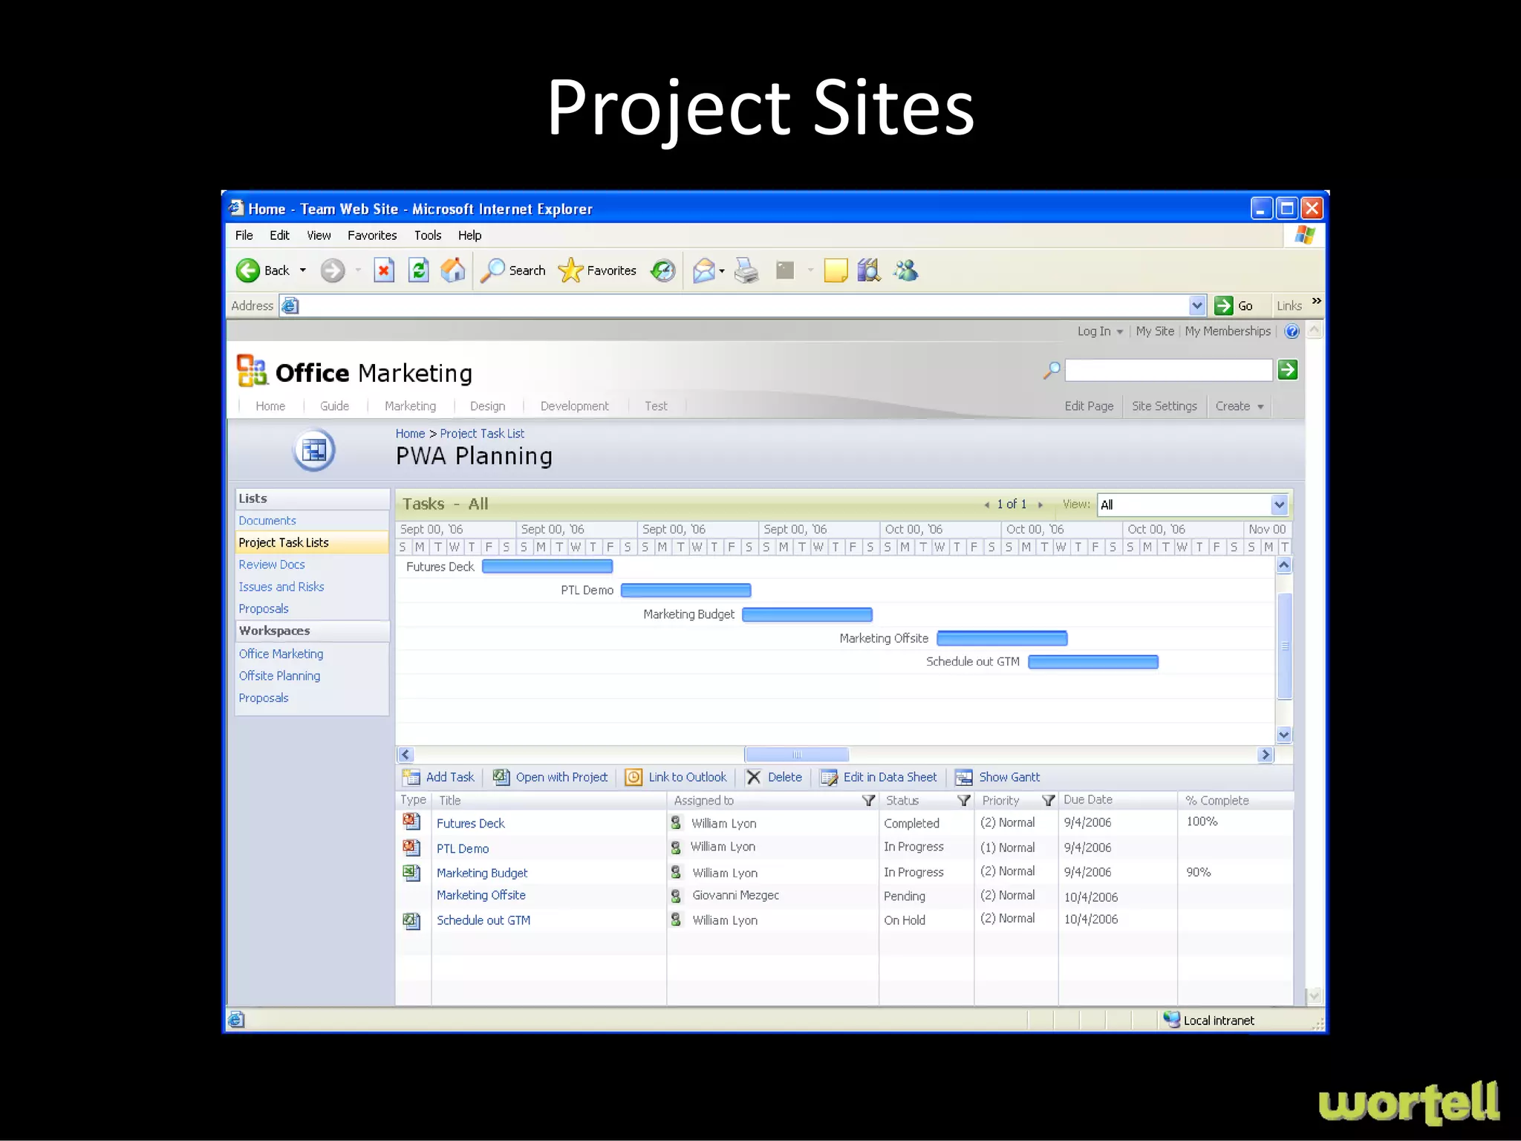Open the Create dropdown menu

[x=1239, y=406]
